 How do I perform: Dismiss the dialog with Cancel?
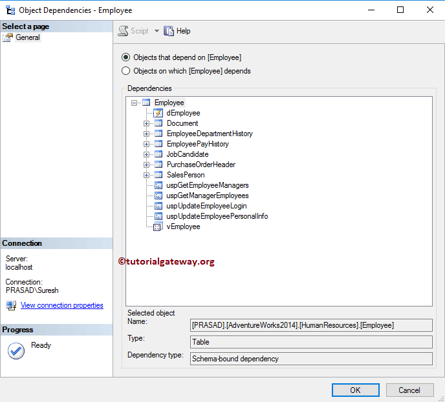(x=409, y=390)
